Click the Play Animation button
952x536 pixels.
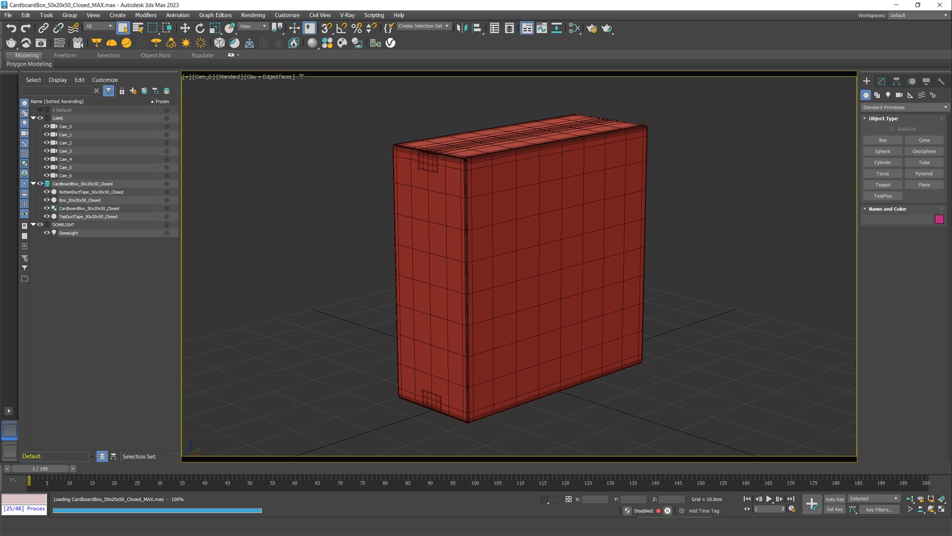[x=769, y=499]
